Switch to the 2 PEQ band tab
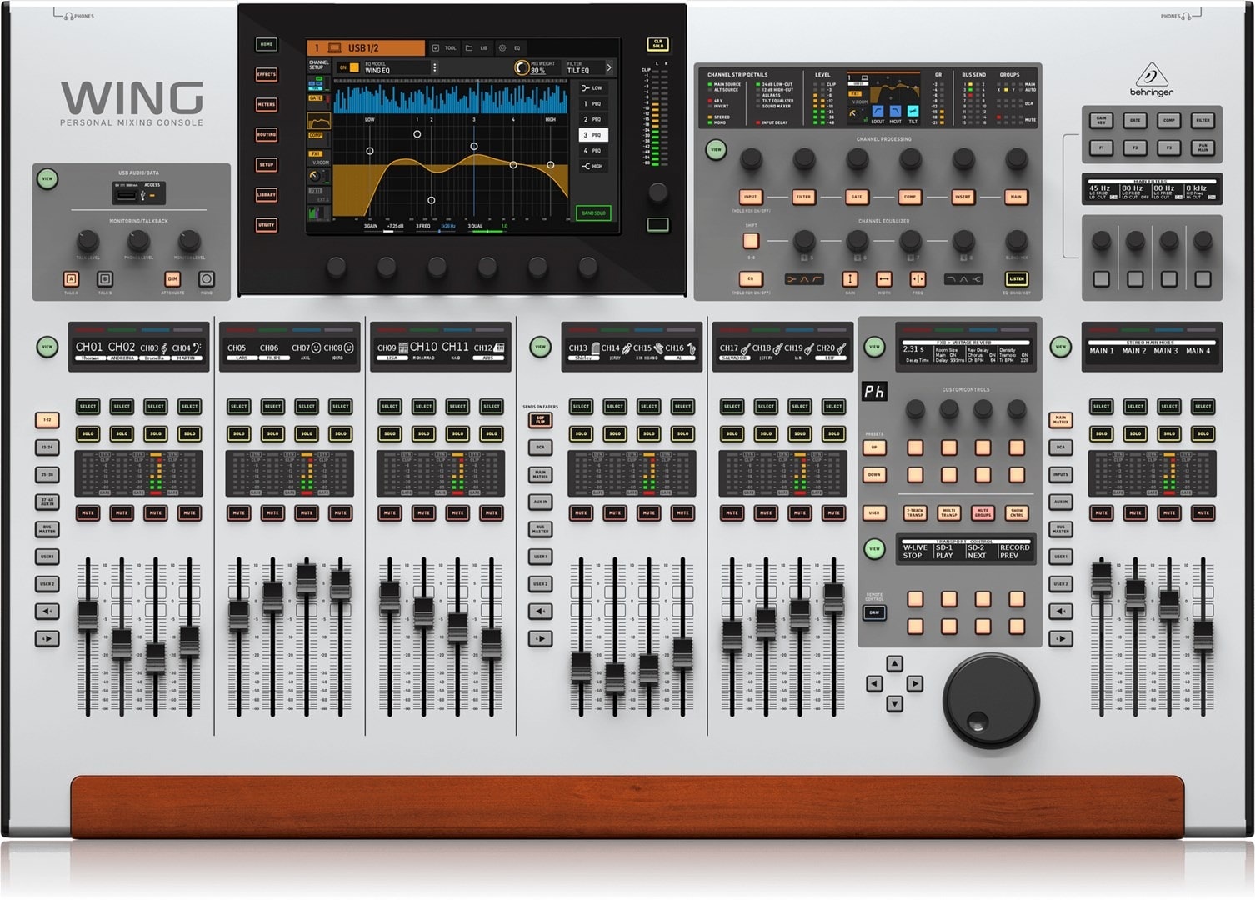 (x=593, y=119)
